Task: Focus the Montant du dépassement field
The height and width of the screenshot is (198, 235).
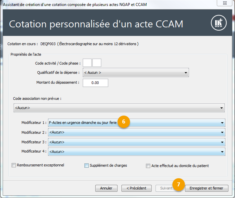Action: point(95,83)
